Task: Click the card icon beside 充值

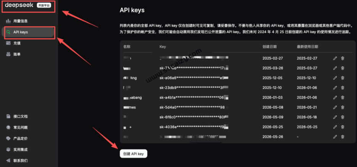Action: pos(8,43)
